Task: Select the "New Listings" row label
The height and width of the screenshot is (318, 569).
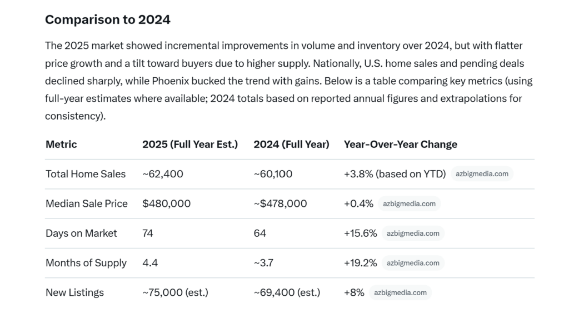Action: click(x=74, y=292)
